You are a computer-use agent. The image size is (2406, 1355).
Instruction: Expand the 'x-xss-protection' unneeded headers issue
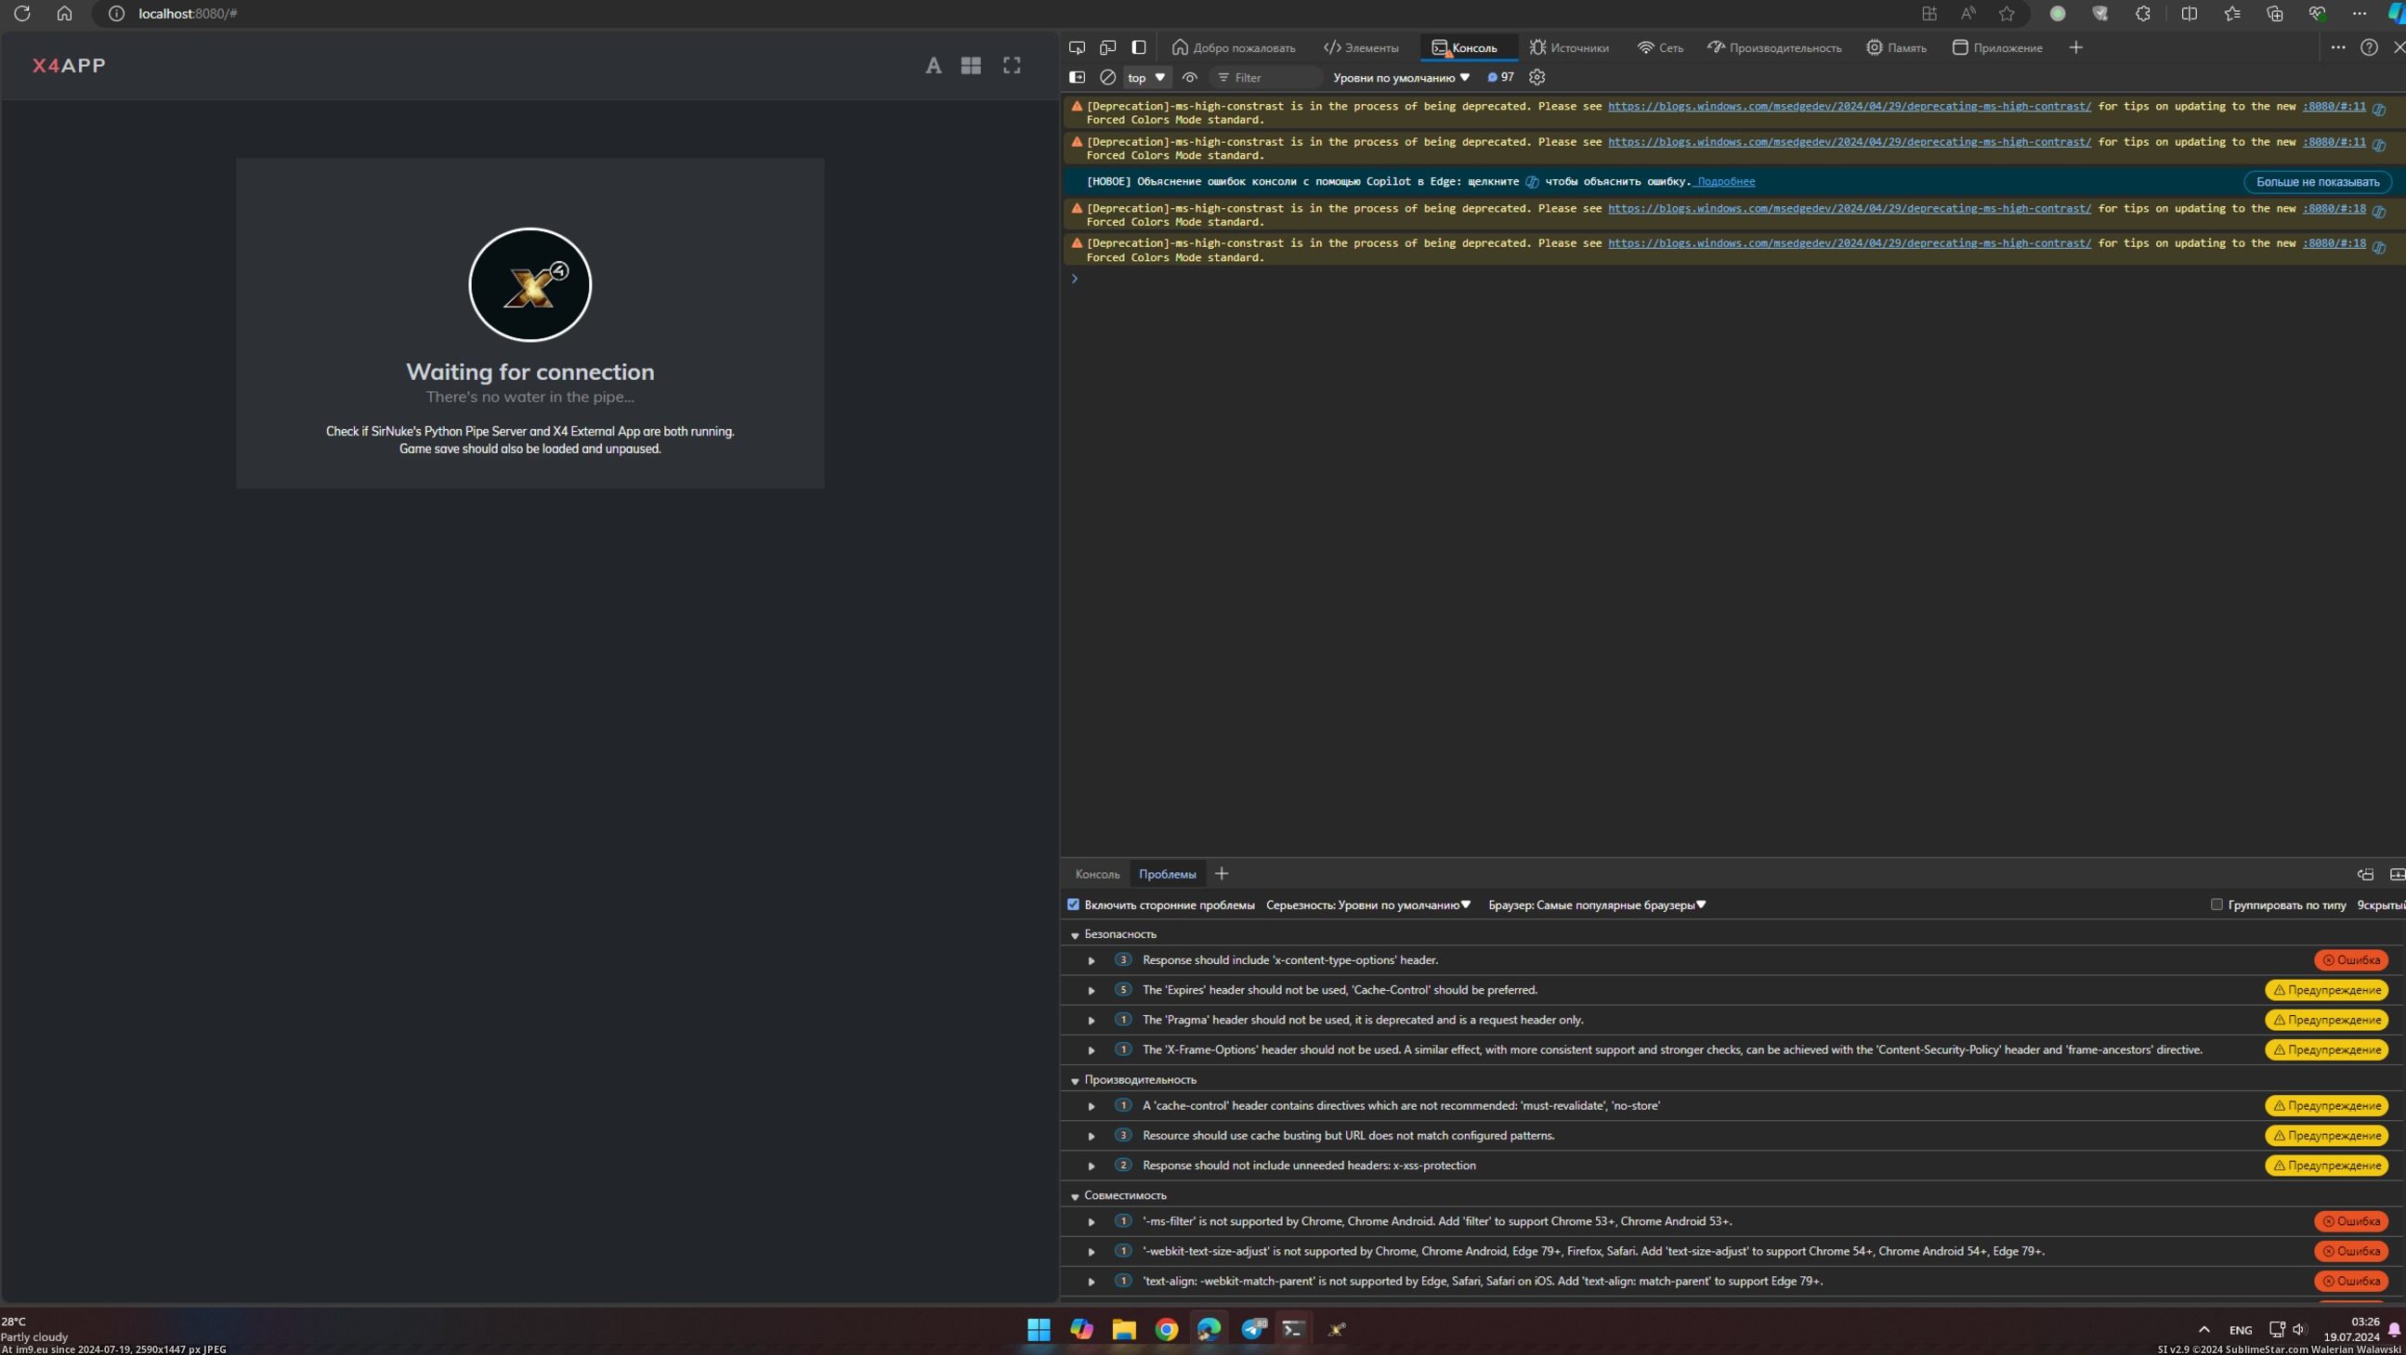pyautogui.click(x=1090, y=1166)
